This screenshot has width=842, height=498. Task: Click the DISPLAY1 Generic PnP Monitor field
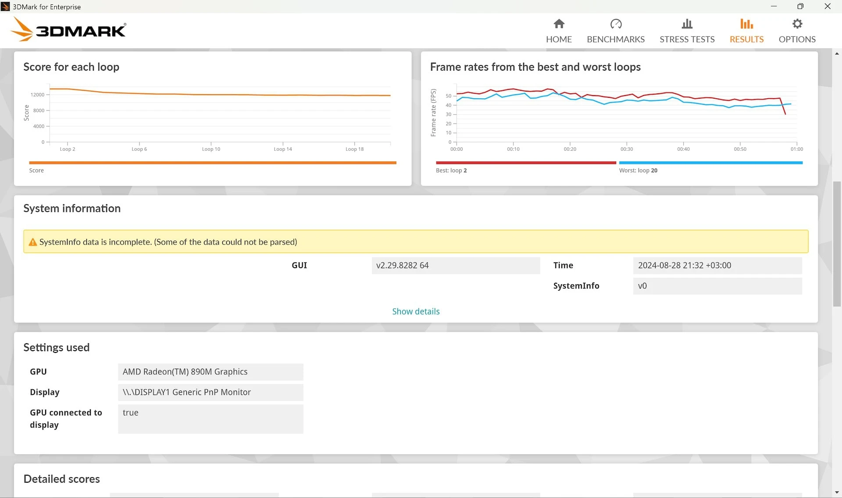point(210,392)
